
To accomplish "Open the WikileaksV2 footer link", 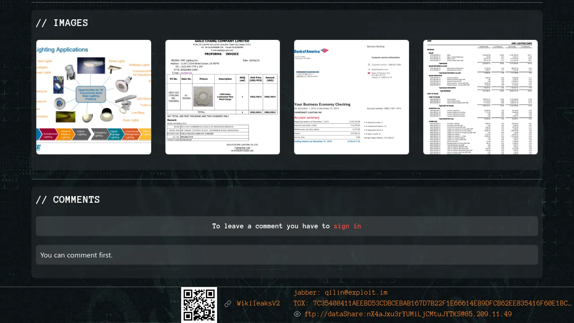I will pos(258,304).
